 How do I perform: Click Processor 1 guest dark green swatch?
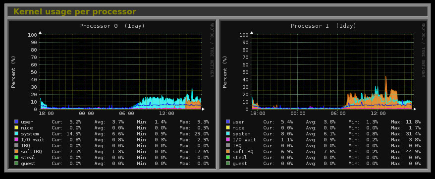click(228, 164)
